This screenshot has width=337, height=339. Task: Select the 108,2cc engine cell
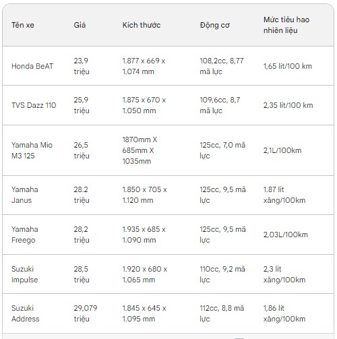222,66
